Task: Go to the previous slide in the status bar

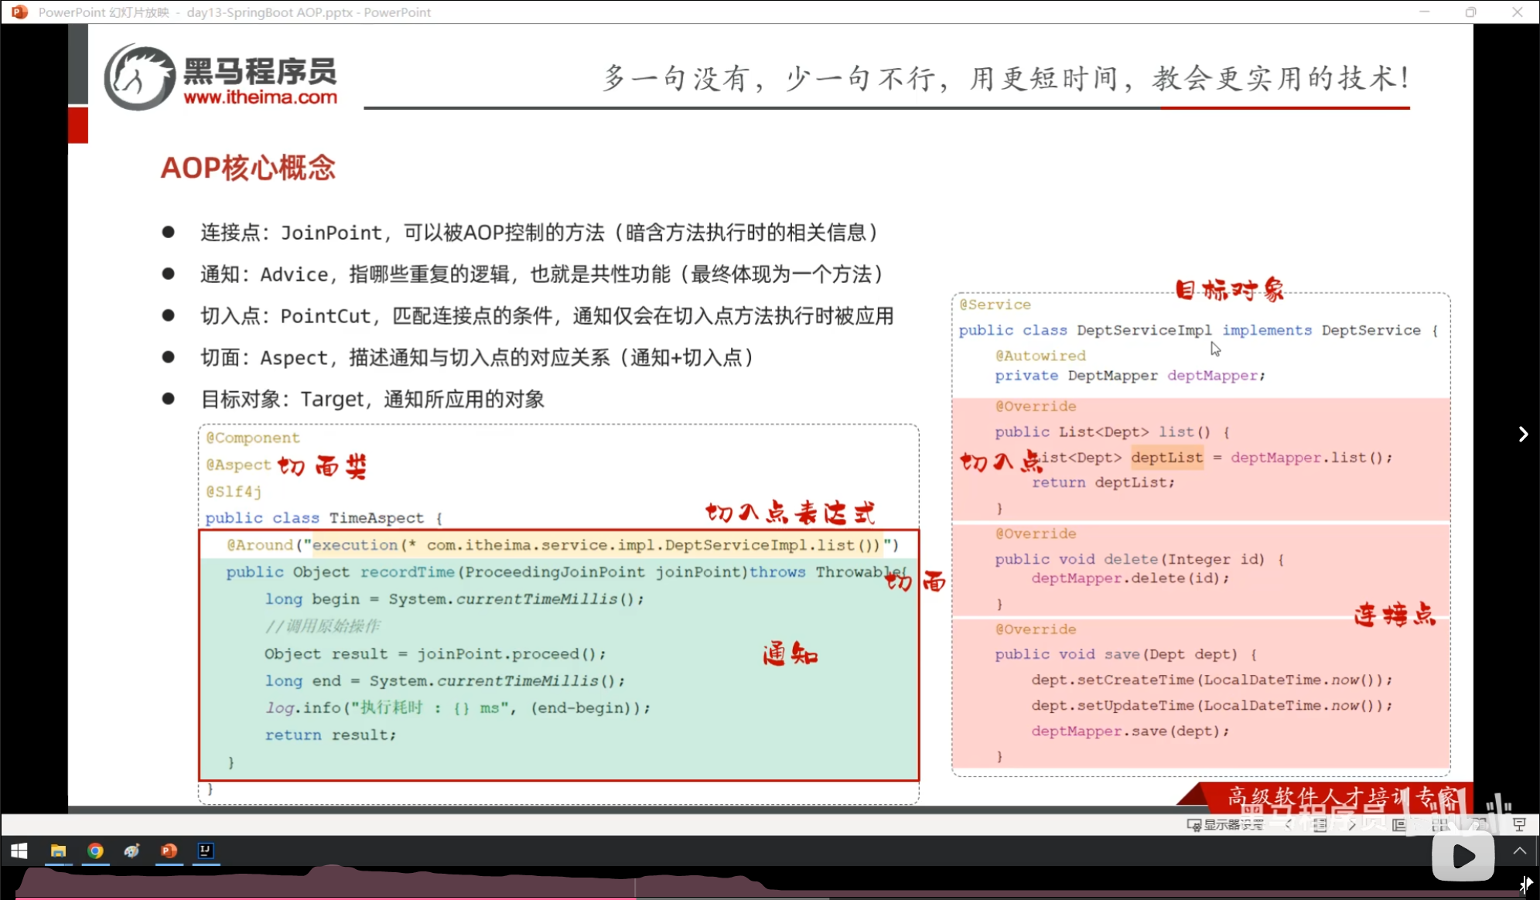Action: [1288, 825]
